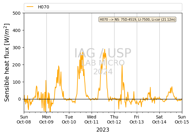
Task: Click the sensor annotation box H070 --> NS
Action: [x=137, y=19]
